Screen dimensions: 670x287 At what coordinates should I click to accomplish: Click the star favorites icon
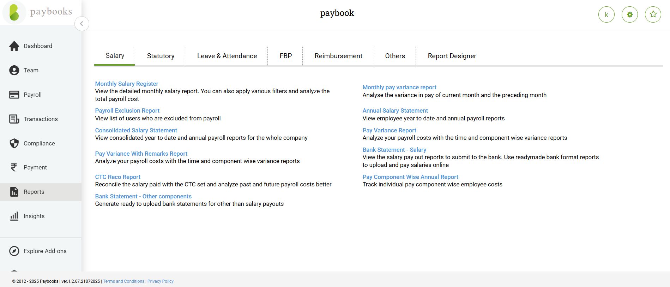(653, 14)
